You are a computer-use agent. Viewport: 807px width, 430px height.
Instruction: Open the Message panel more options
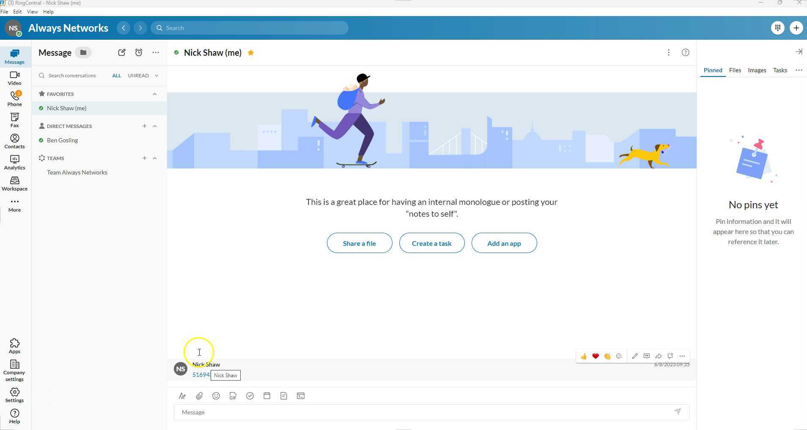(156, 52)
